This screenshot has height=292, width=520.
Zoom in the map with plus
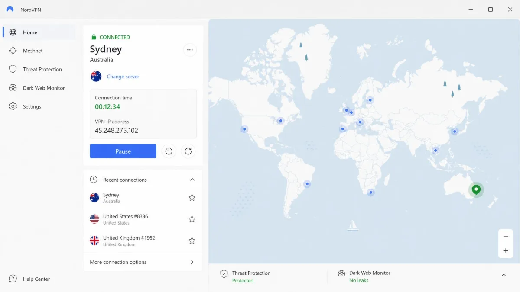pos(506,251)
